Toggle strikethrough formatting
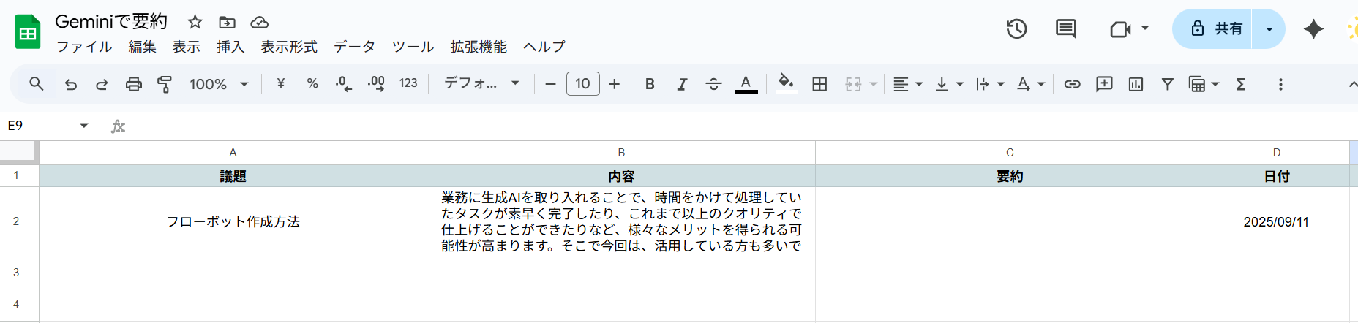1358x323 pixels. 713,84
